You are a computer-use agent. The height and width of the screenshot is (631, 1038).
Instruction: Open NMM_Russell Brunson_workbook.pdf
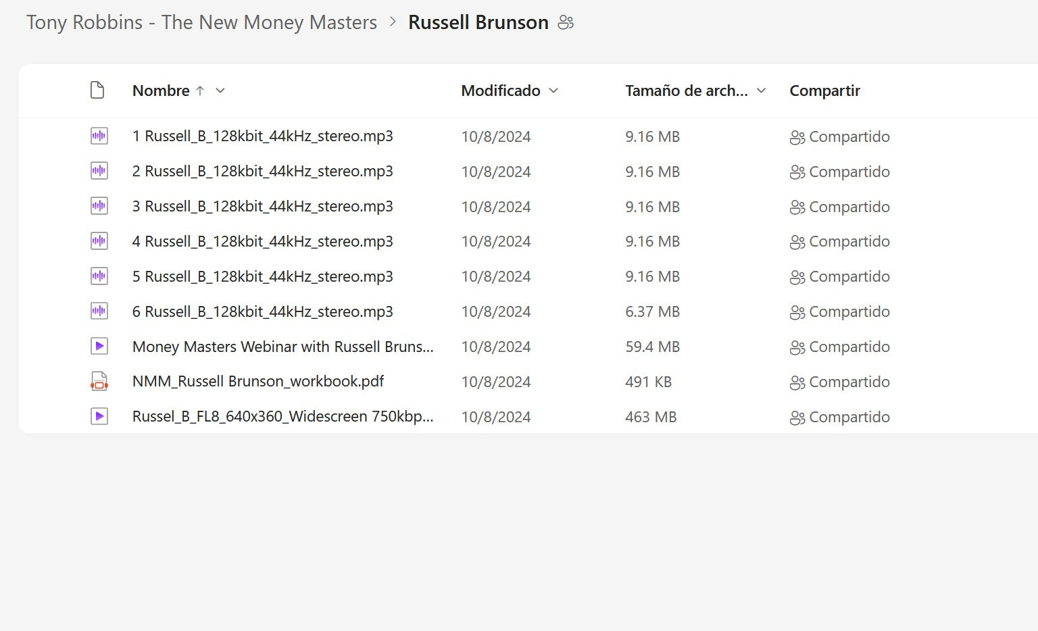pos(257,382)
